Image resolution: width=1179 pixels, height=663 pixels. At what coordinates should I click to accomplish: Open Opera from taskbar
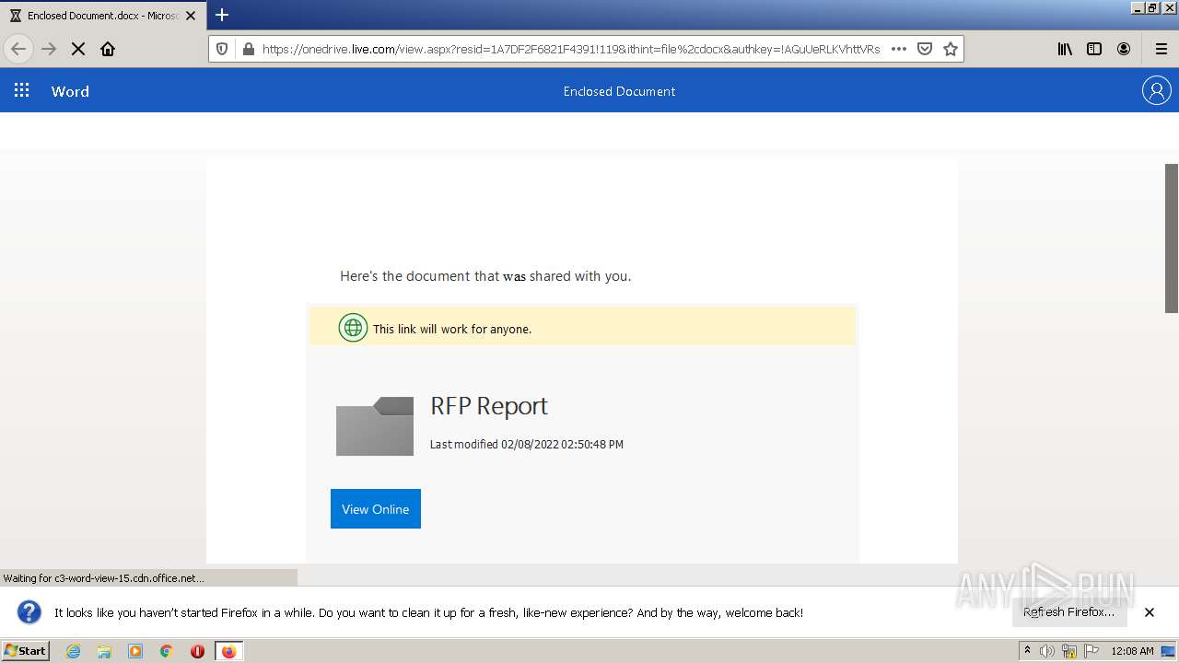click(197, 651)
